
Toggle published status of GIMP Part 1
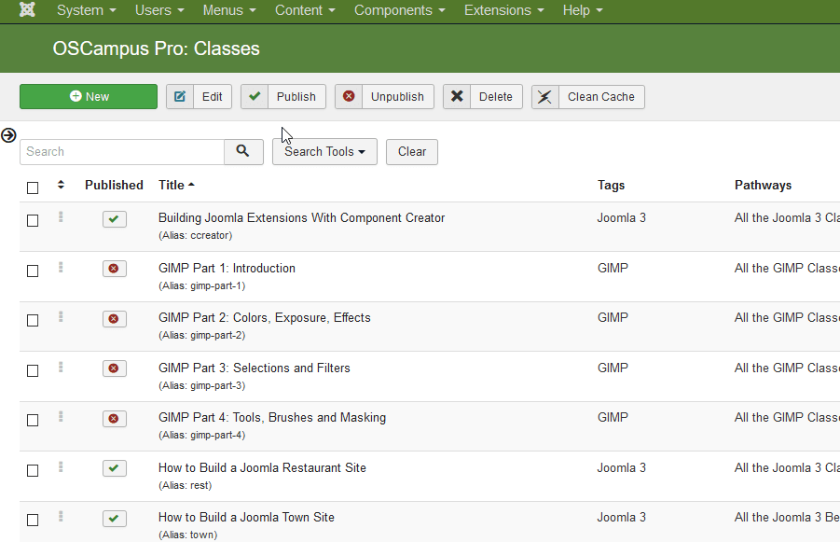(x=115, y=269)
